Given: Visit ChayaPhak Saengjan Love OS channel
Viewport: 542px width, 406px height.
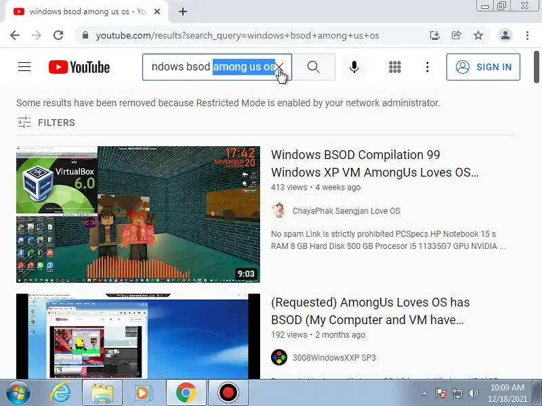Looking at the screenshot, I should point(346,211).
